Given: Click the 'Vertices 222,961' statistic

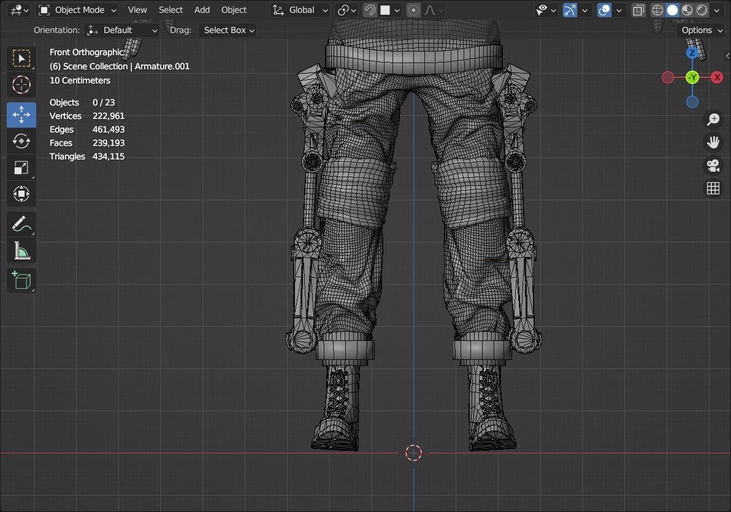Looking at the screenshot, I should point(87,116).
